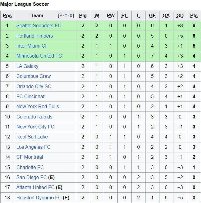Viewport: 201px width, 203px height.
Task: Open the Colorado Rapids page
Action: 34,117
